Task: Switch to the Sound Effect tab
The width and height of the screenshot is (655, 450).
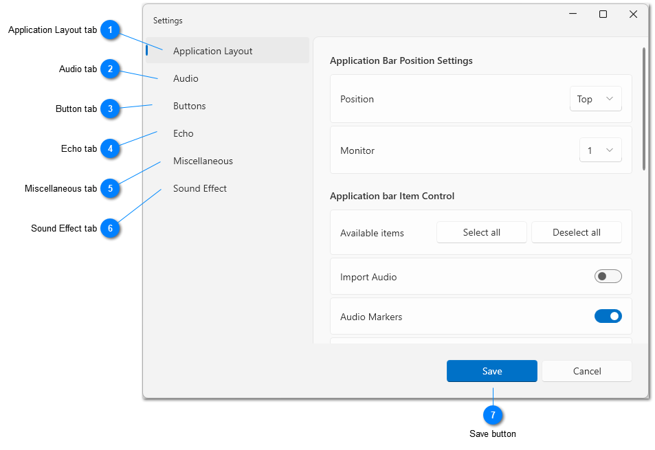Action: (200, 188)
